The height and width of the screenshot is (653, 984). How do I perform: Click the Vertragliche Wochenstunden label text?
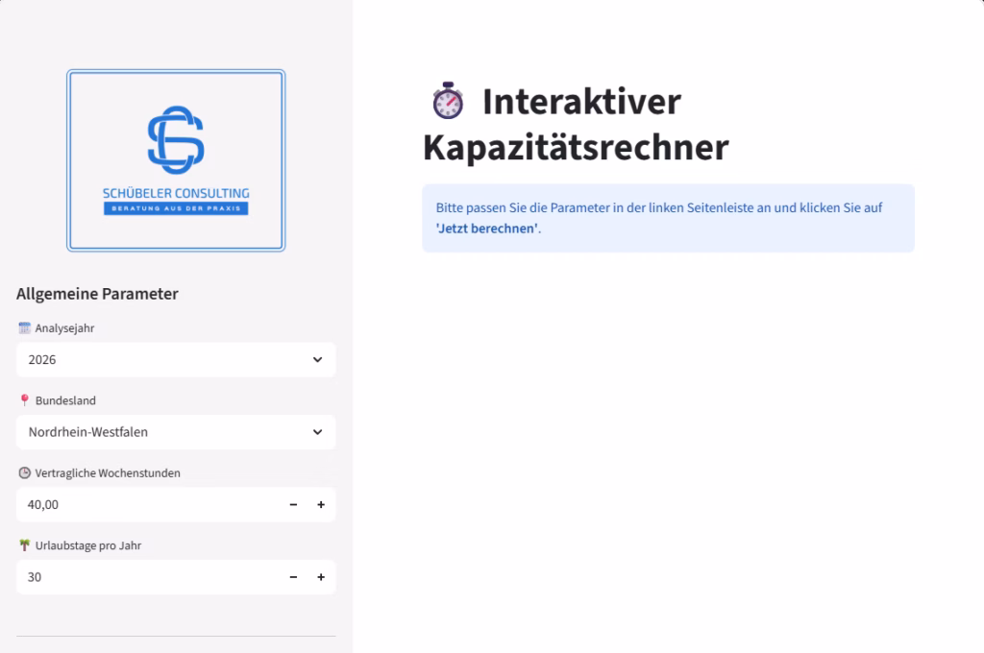(108, 472)
